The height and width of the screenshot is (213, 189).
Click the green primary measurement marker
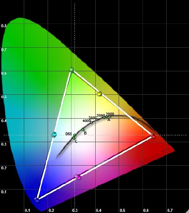tap(71, 69)
